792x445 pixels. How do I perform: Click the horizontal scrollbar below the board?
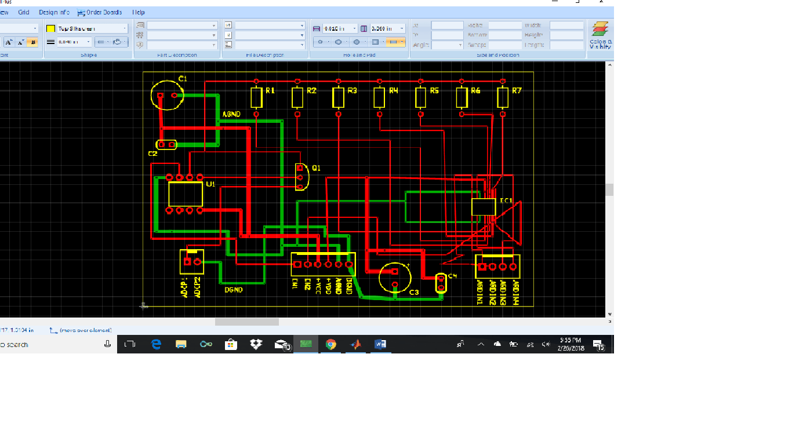point(246,322)
